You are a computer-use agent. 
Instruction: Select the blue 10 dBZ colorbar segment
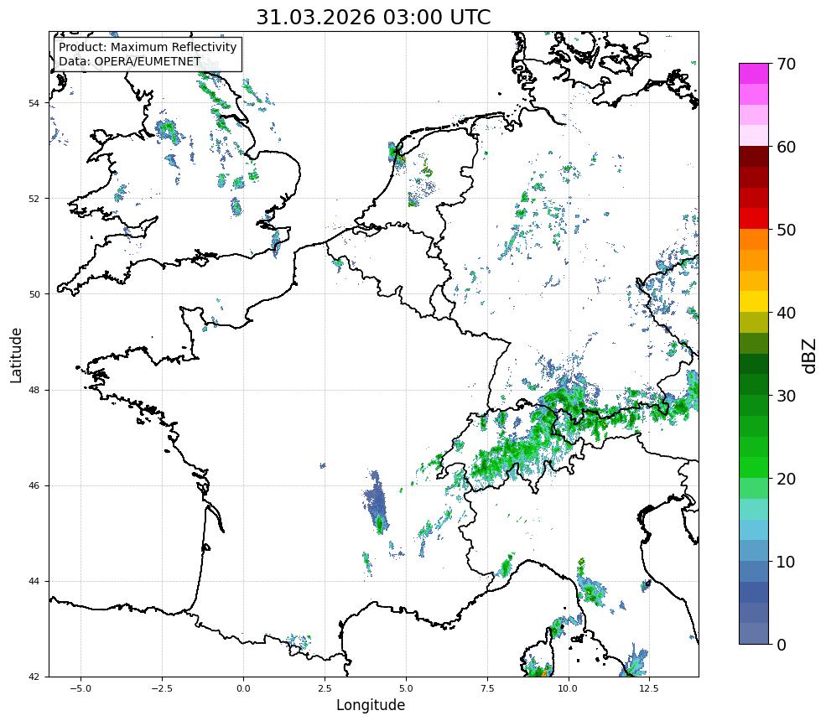754,571
